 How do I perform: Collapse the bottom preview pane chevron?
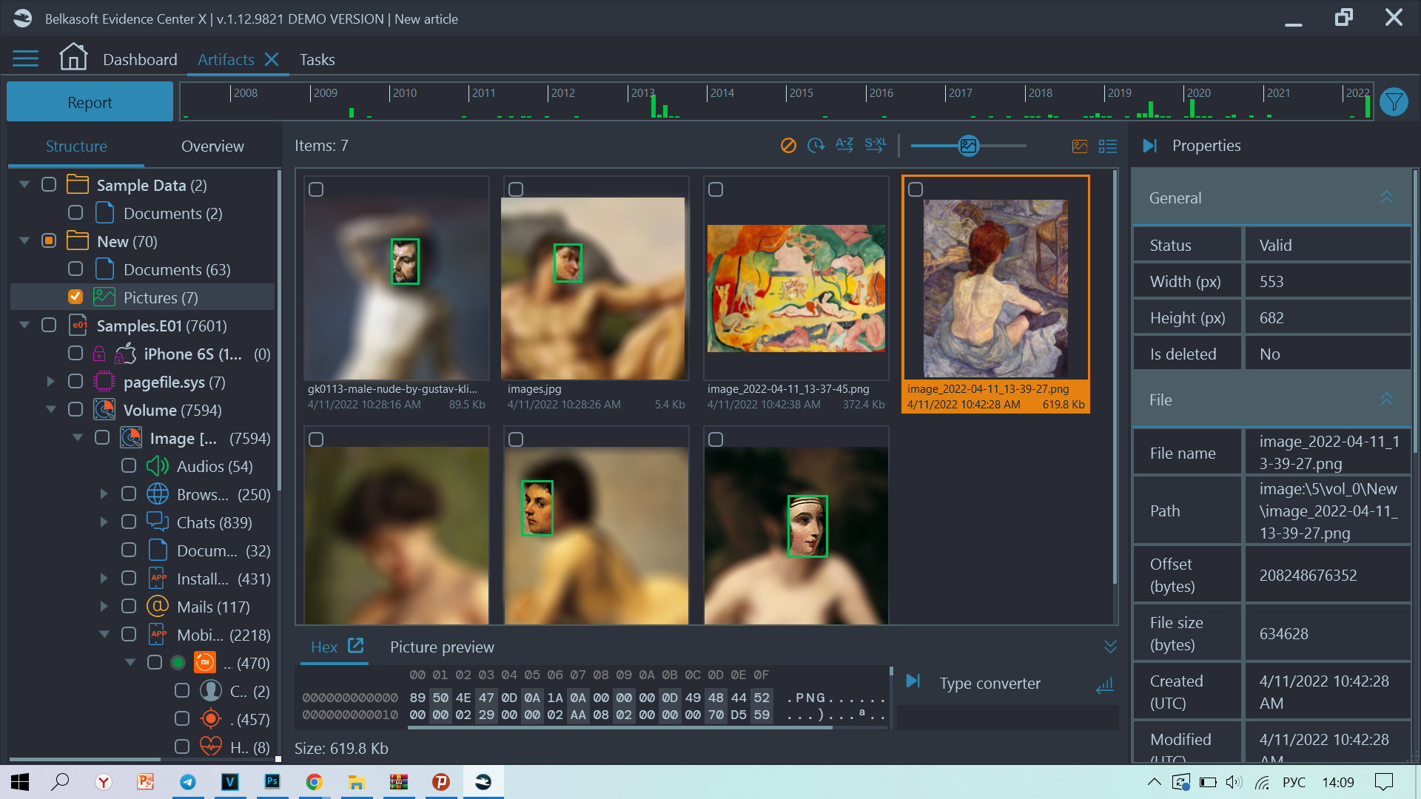1110,647
